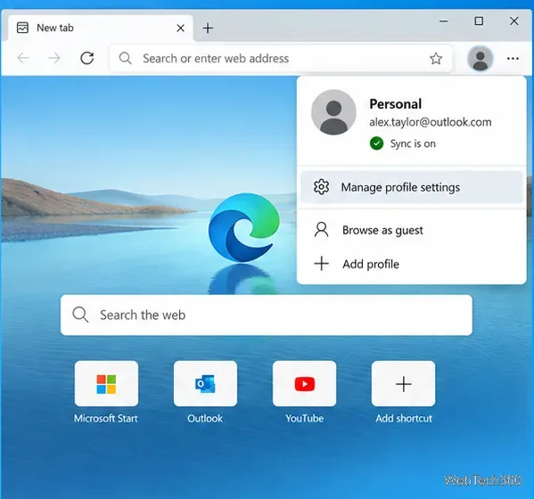Select the New tab tab
Screen dimensions: 534x499
[101, 28]
